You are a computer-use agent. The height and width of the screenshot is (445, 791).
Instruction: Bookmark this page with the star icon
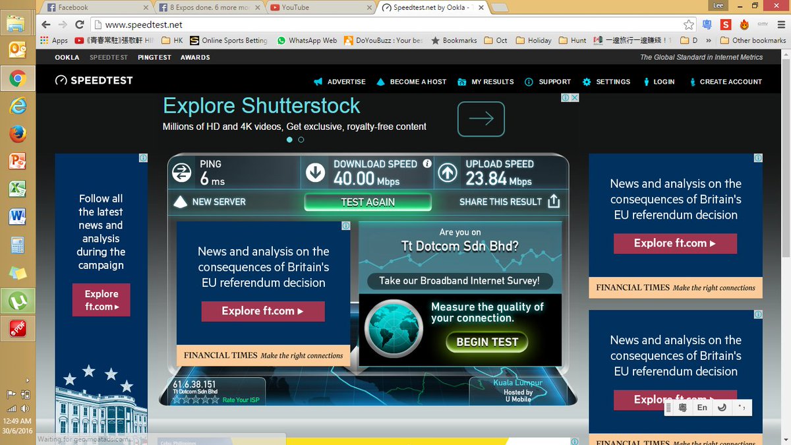coord(689,24)
